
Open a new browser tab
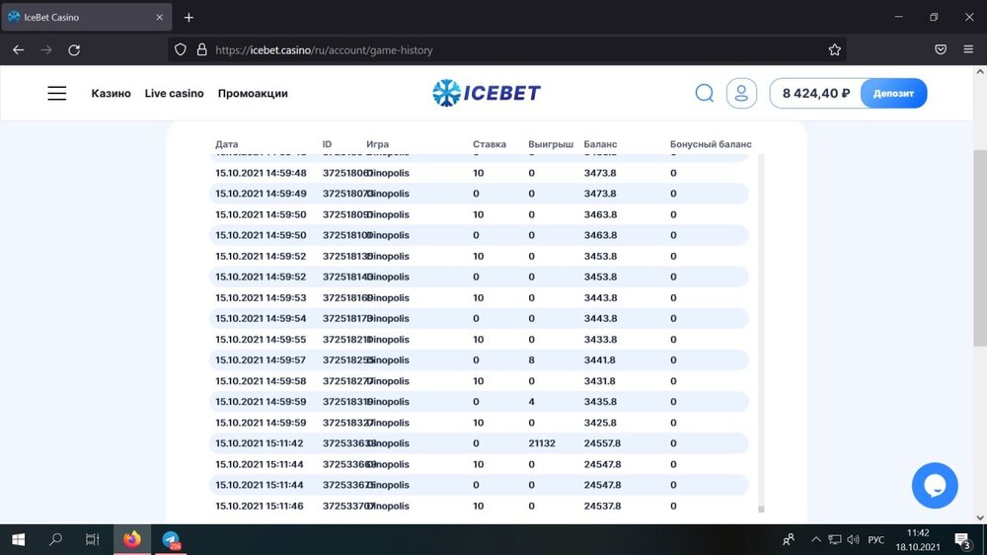pos(189,17)
